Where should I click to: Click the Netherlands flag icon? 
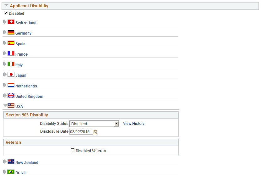tap(11, 85)
